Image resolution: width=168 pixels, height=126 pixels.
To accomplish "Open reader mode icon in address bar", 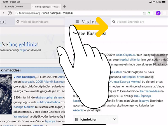I will [x=144, y=13].
